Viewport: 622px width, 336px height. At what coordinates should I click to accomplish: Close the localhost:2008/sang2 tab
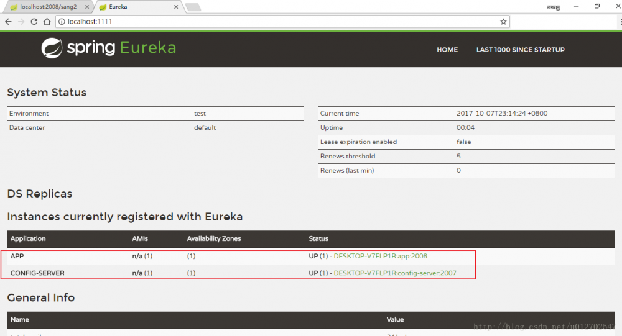(87, 7)
